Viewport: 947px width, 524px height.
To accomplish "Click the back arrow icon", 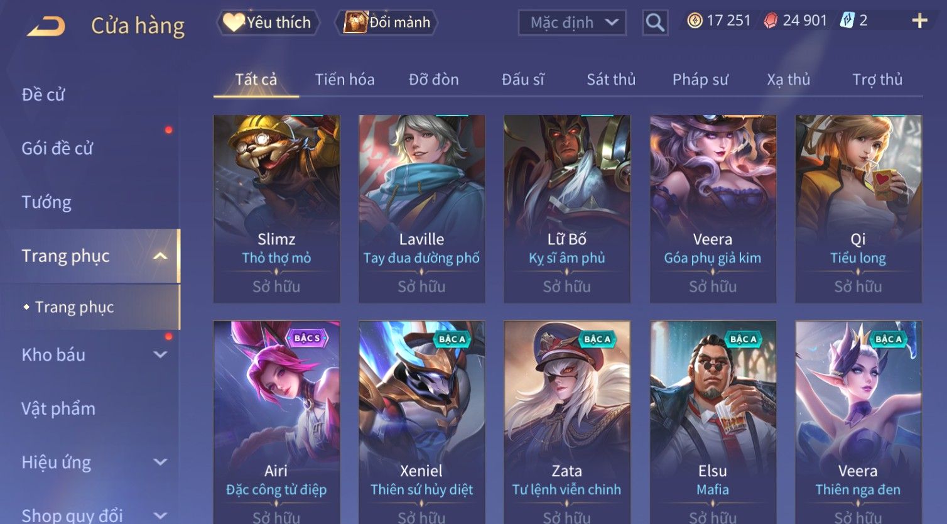I will tap(46, 26).
